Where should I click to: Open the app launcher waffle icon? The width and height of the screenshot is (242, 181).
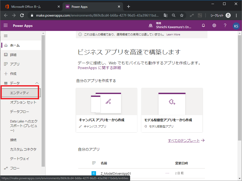(x=6, y=26)
